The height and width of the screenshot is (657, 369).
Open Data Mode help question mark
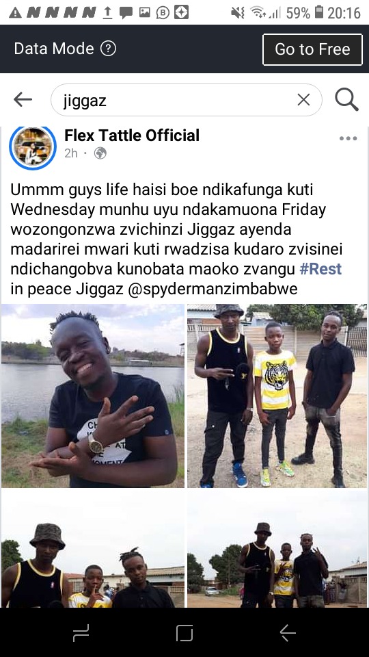point(108,49)
